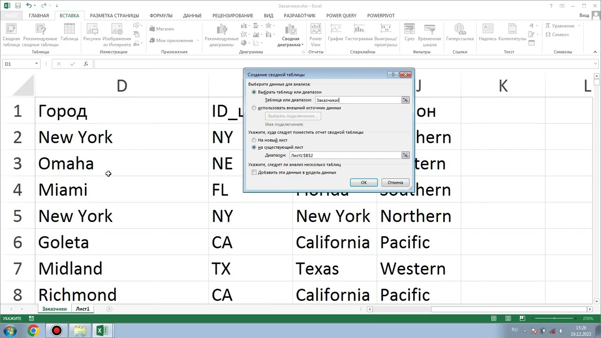Insert Выигрыш/проигрыш sparkline
The height and width of the screenshot is (338, 601).
click(x=386, y=35)
